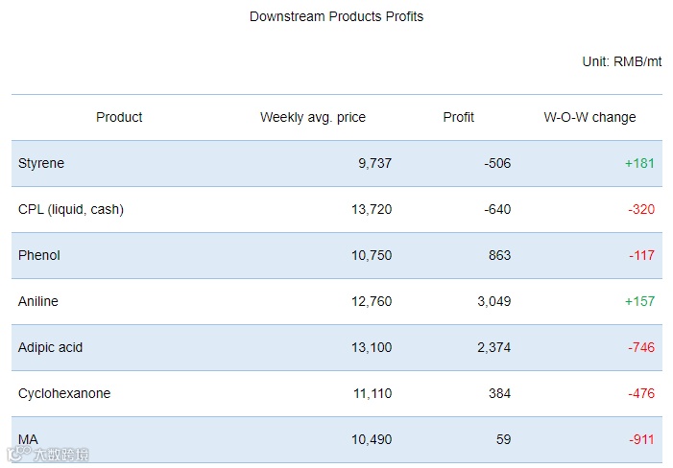Viewport: 673px width, 468px height.
Task: Select Aniline's profit value 3,049
Action: click(493, 301)
